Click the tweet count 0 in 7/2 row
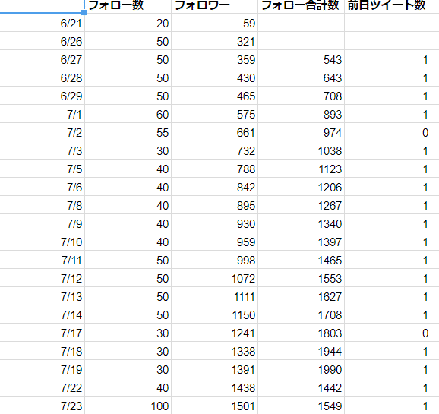This screenshot has width=439, height=414. 387,132
